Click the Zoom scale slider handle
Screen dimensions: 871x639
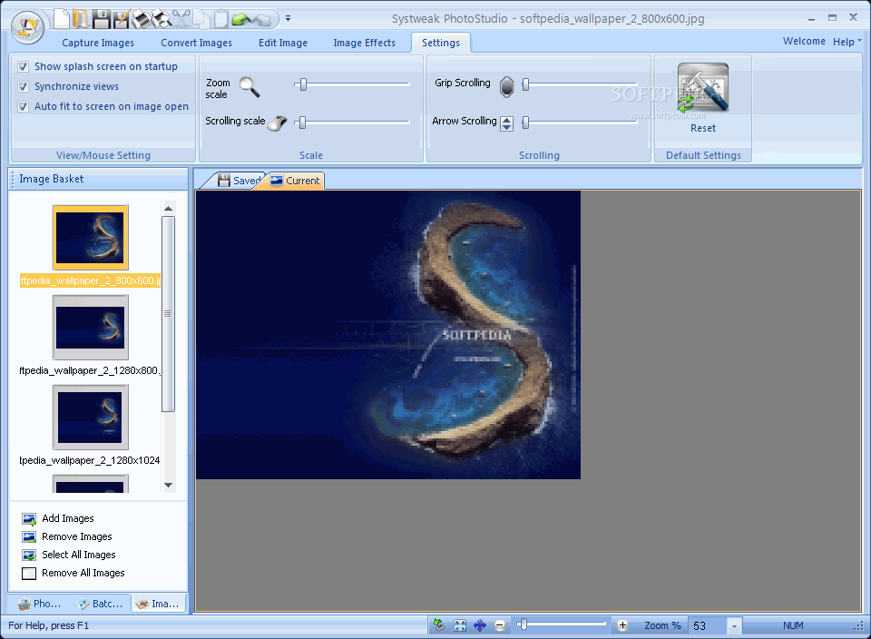tap(303, 84)
